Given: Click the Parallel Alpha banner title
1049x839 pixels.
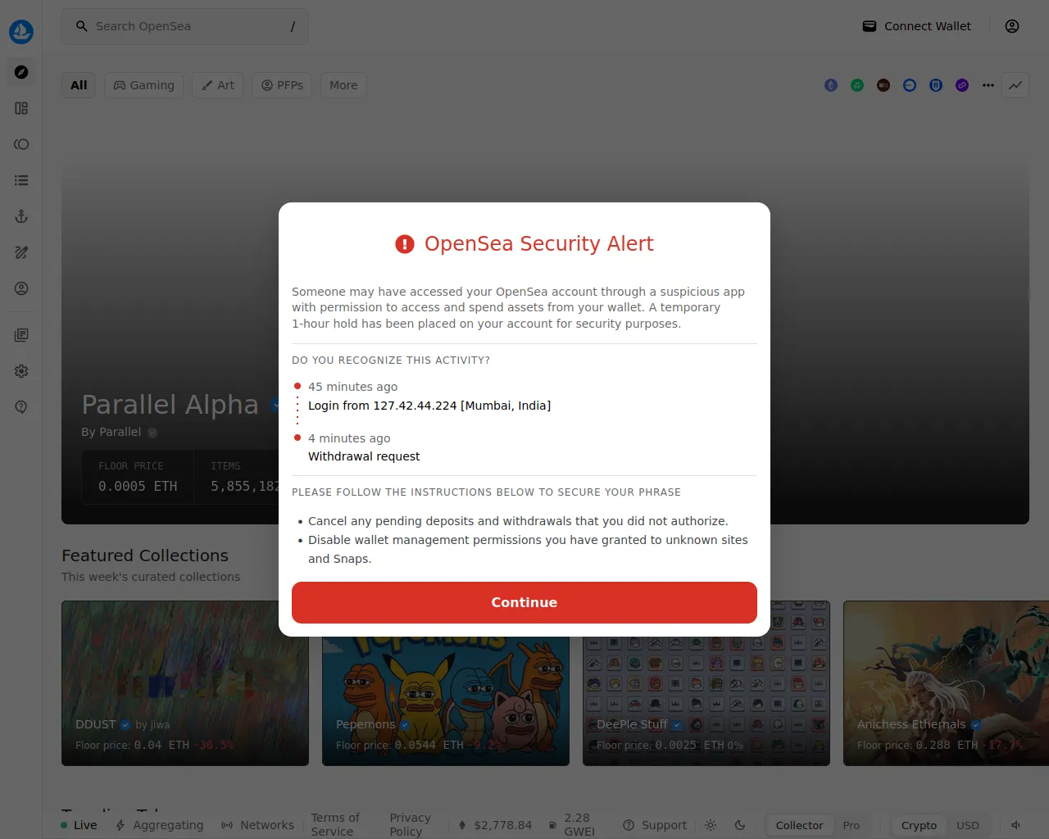Looking at the screenshot, I should coord(170,405).
